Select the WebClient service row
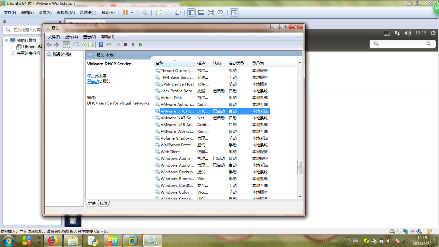 tap(212, 152)
